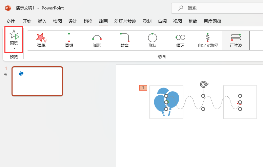Open the 切换 transitions tab
The height and width of the screenshot is (167, 263).
point(88,21)
